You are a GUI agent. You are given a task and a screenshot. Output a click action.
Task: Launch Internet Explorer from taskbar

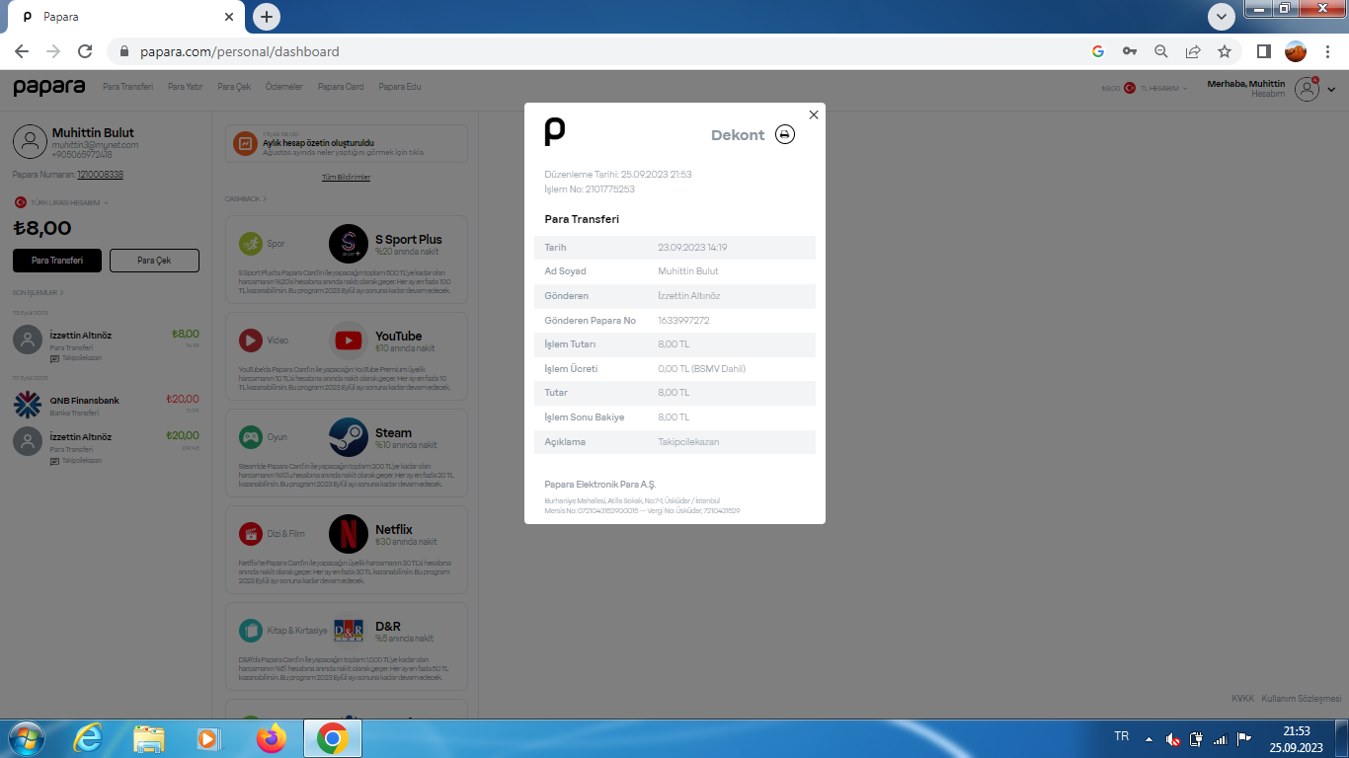(89, 738)
